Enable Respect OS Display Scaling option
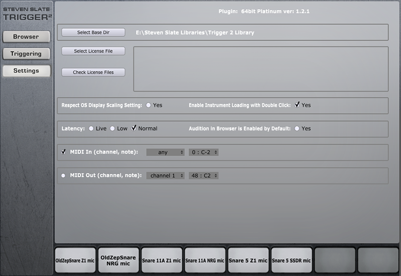Screen dimensions: 401x276 148,105
